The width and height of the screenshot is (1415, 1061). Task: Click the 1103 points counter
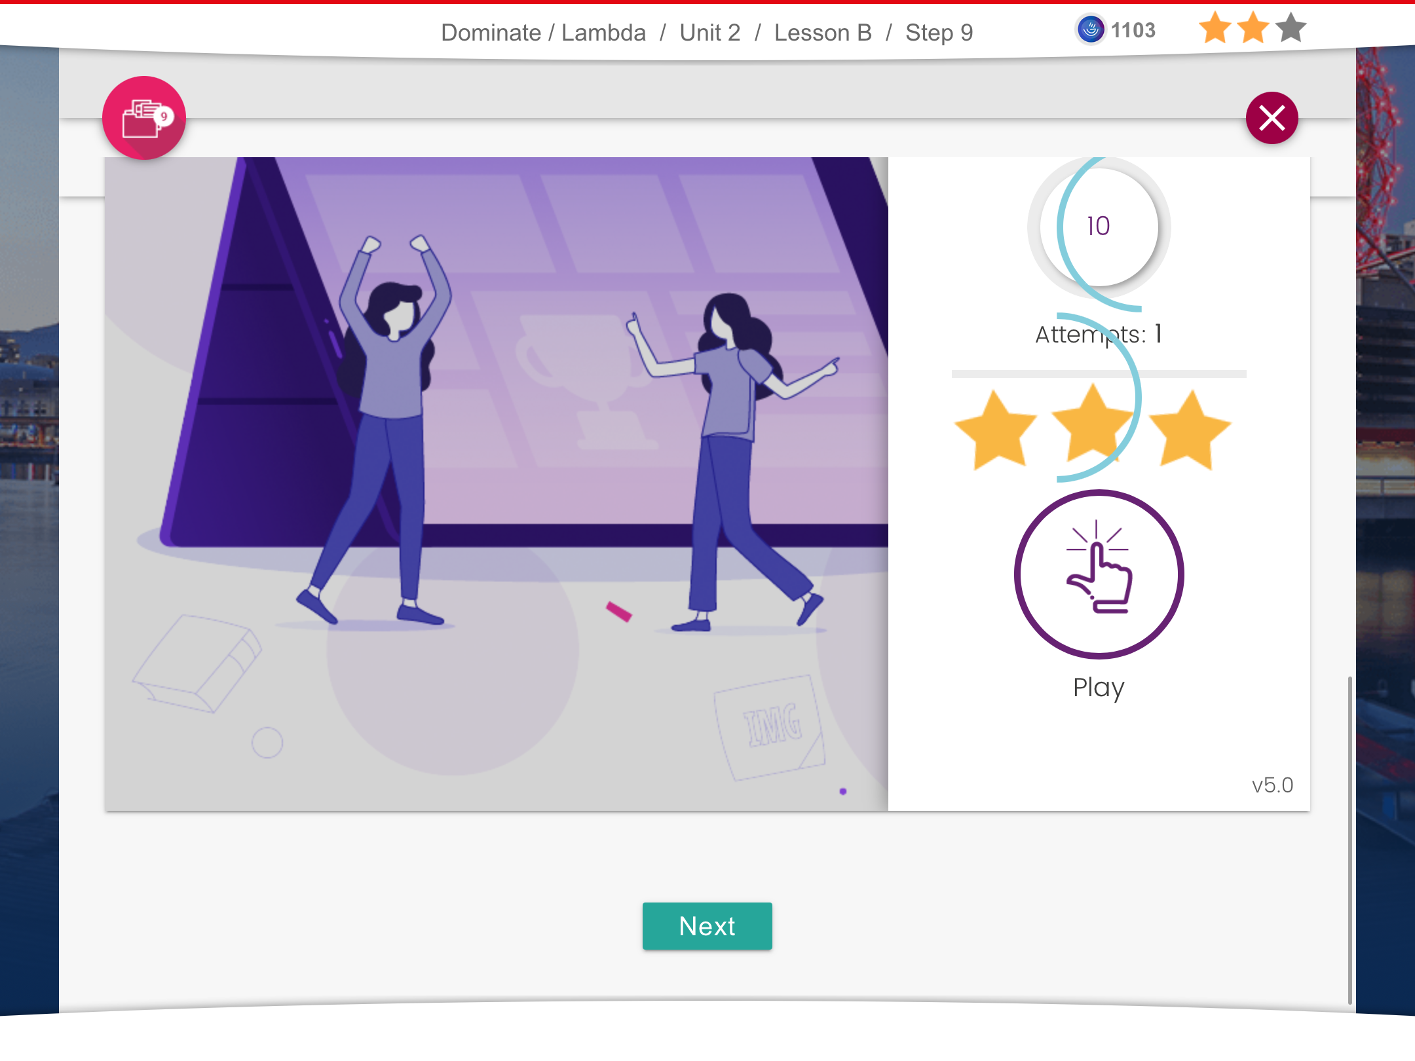click(x=1133, y=30)
